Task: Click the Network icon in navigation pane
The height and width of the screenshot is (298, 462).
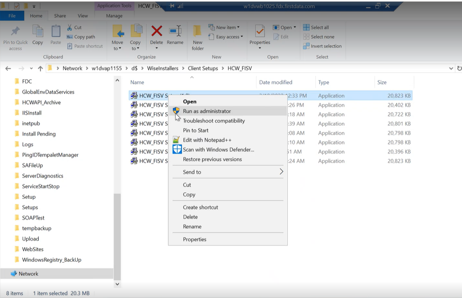Action: 14,274
